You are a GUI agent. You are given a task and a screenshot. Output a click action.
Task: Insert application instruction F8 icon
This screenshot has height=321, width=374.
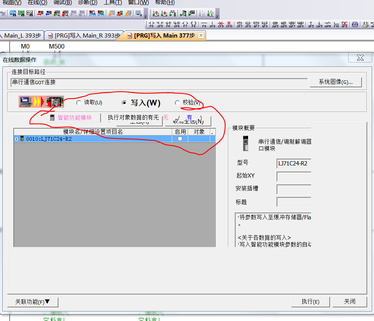[x=193, y=24]
